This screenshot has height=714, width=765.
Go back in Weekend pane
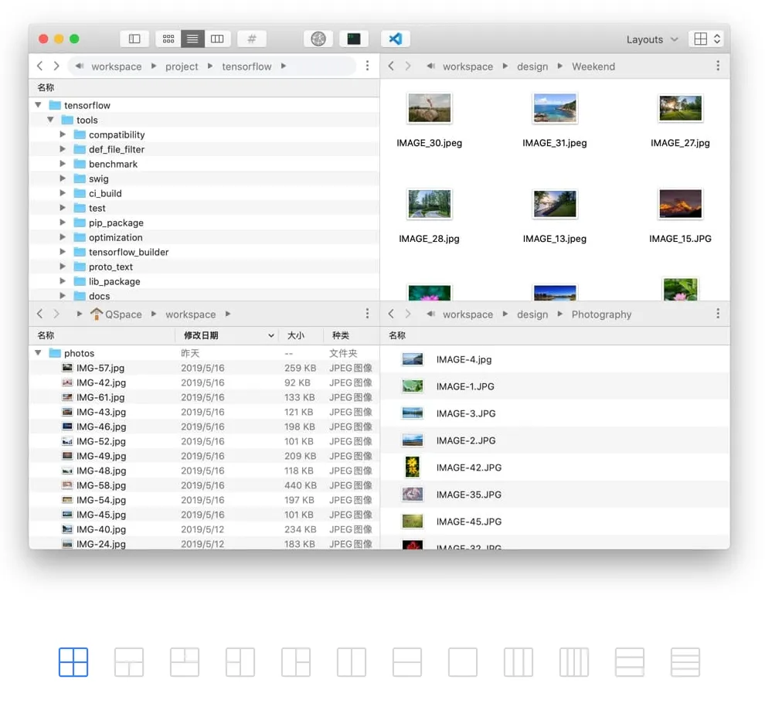coord(391,66)
